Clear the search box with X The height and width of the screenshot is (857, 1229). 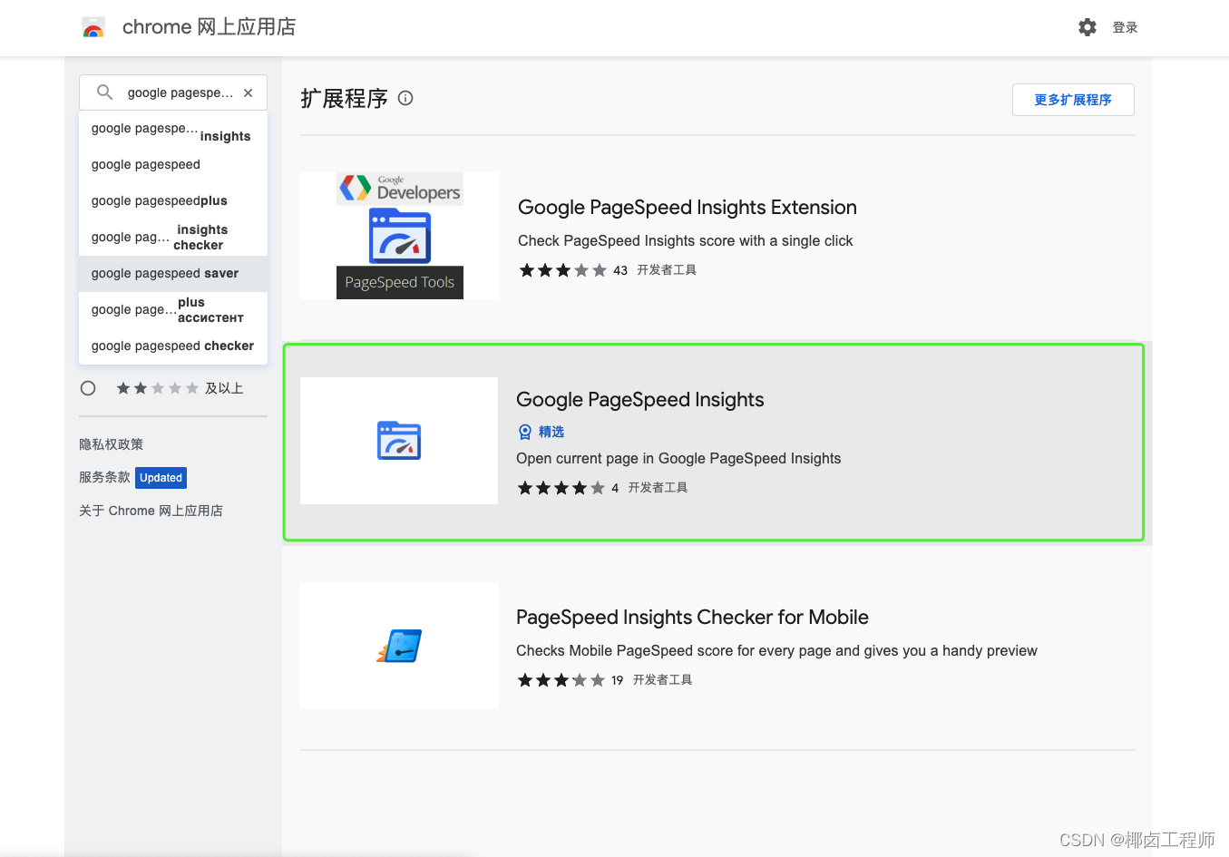point(249,93)
